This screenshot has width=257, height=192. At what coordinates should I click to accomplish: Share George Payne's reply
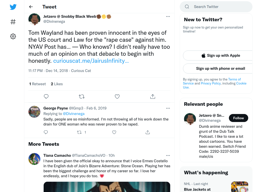coord(148,132)
